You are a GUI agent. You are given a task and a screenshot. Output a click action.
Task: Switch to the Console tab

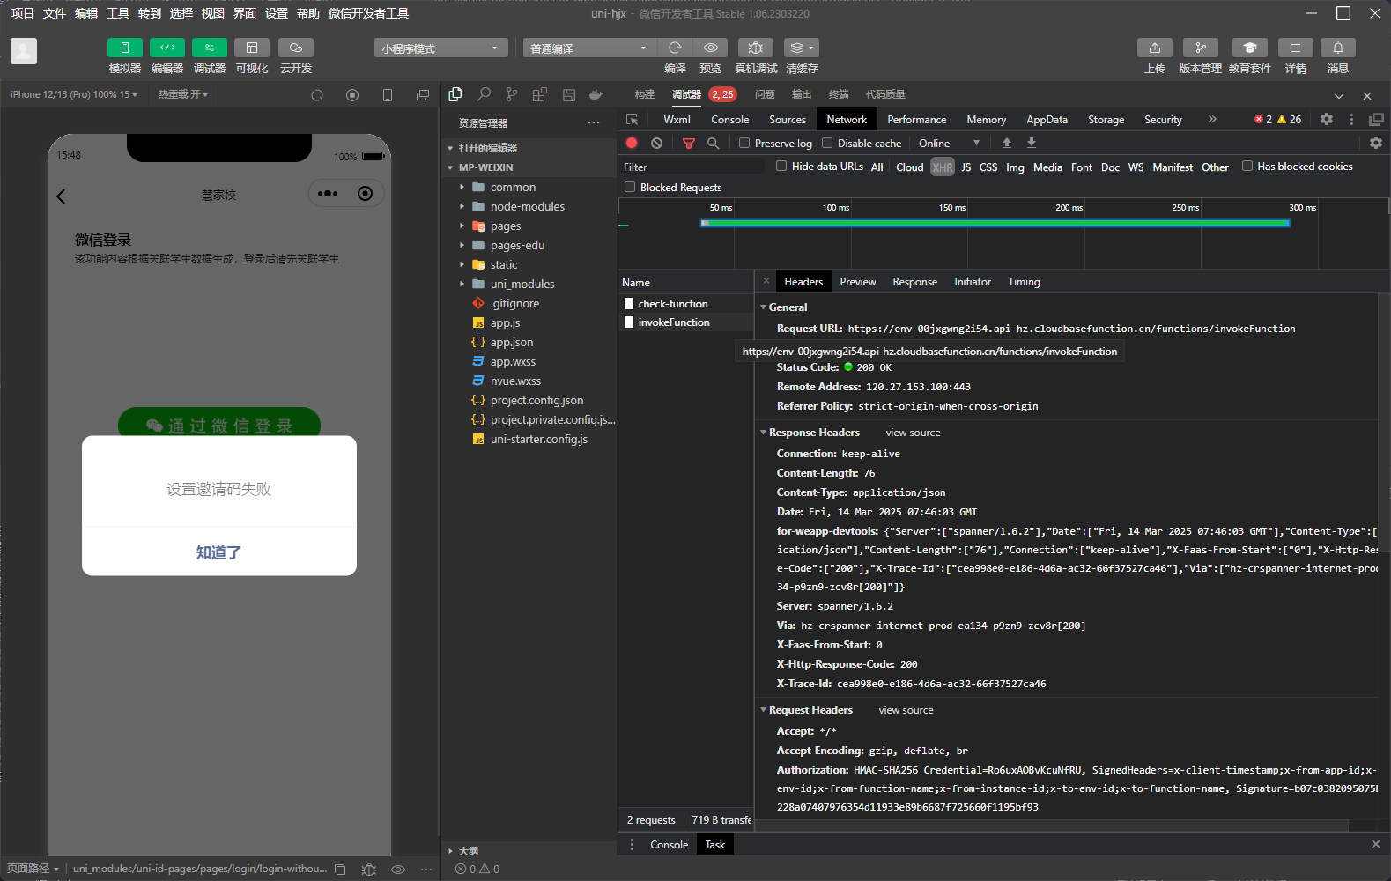(730, 119)
